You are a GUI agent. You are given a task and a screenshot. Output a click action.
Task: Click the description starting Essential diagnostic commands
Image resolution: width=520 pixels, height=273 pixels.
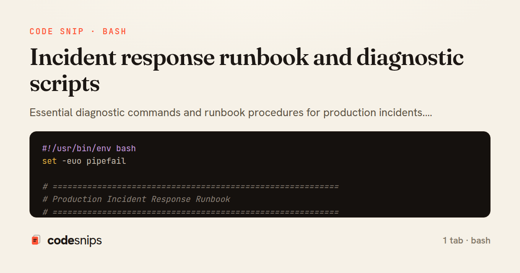point(231,113)
